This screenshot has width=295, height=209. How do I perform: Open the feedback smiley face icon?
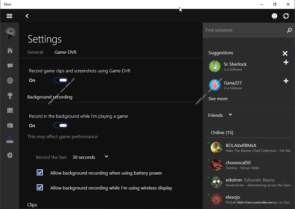pyautogui.click(x=275, y=16)
